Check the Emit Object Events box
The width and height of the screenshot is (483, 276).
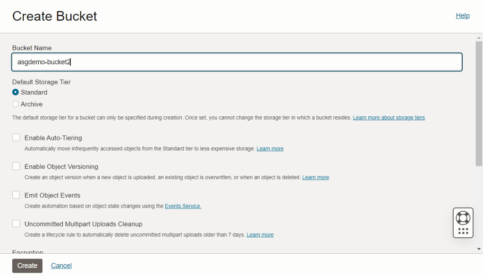16,195
